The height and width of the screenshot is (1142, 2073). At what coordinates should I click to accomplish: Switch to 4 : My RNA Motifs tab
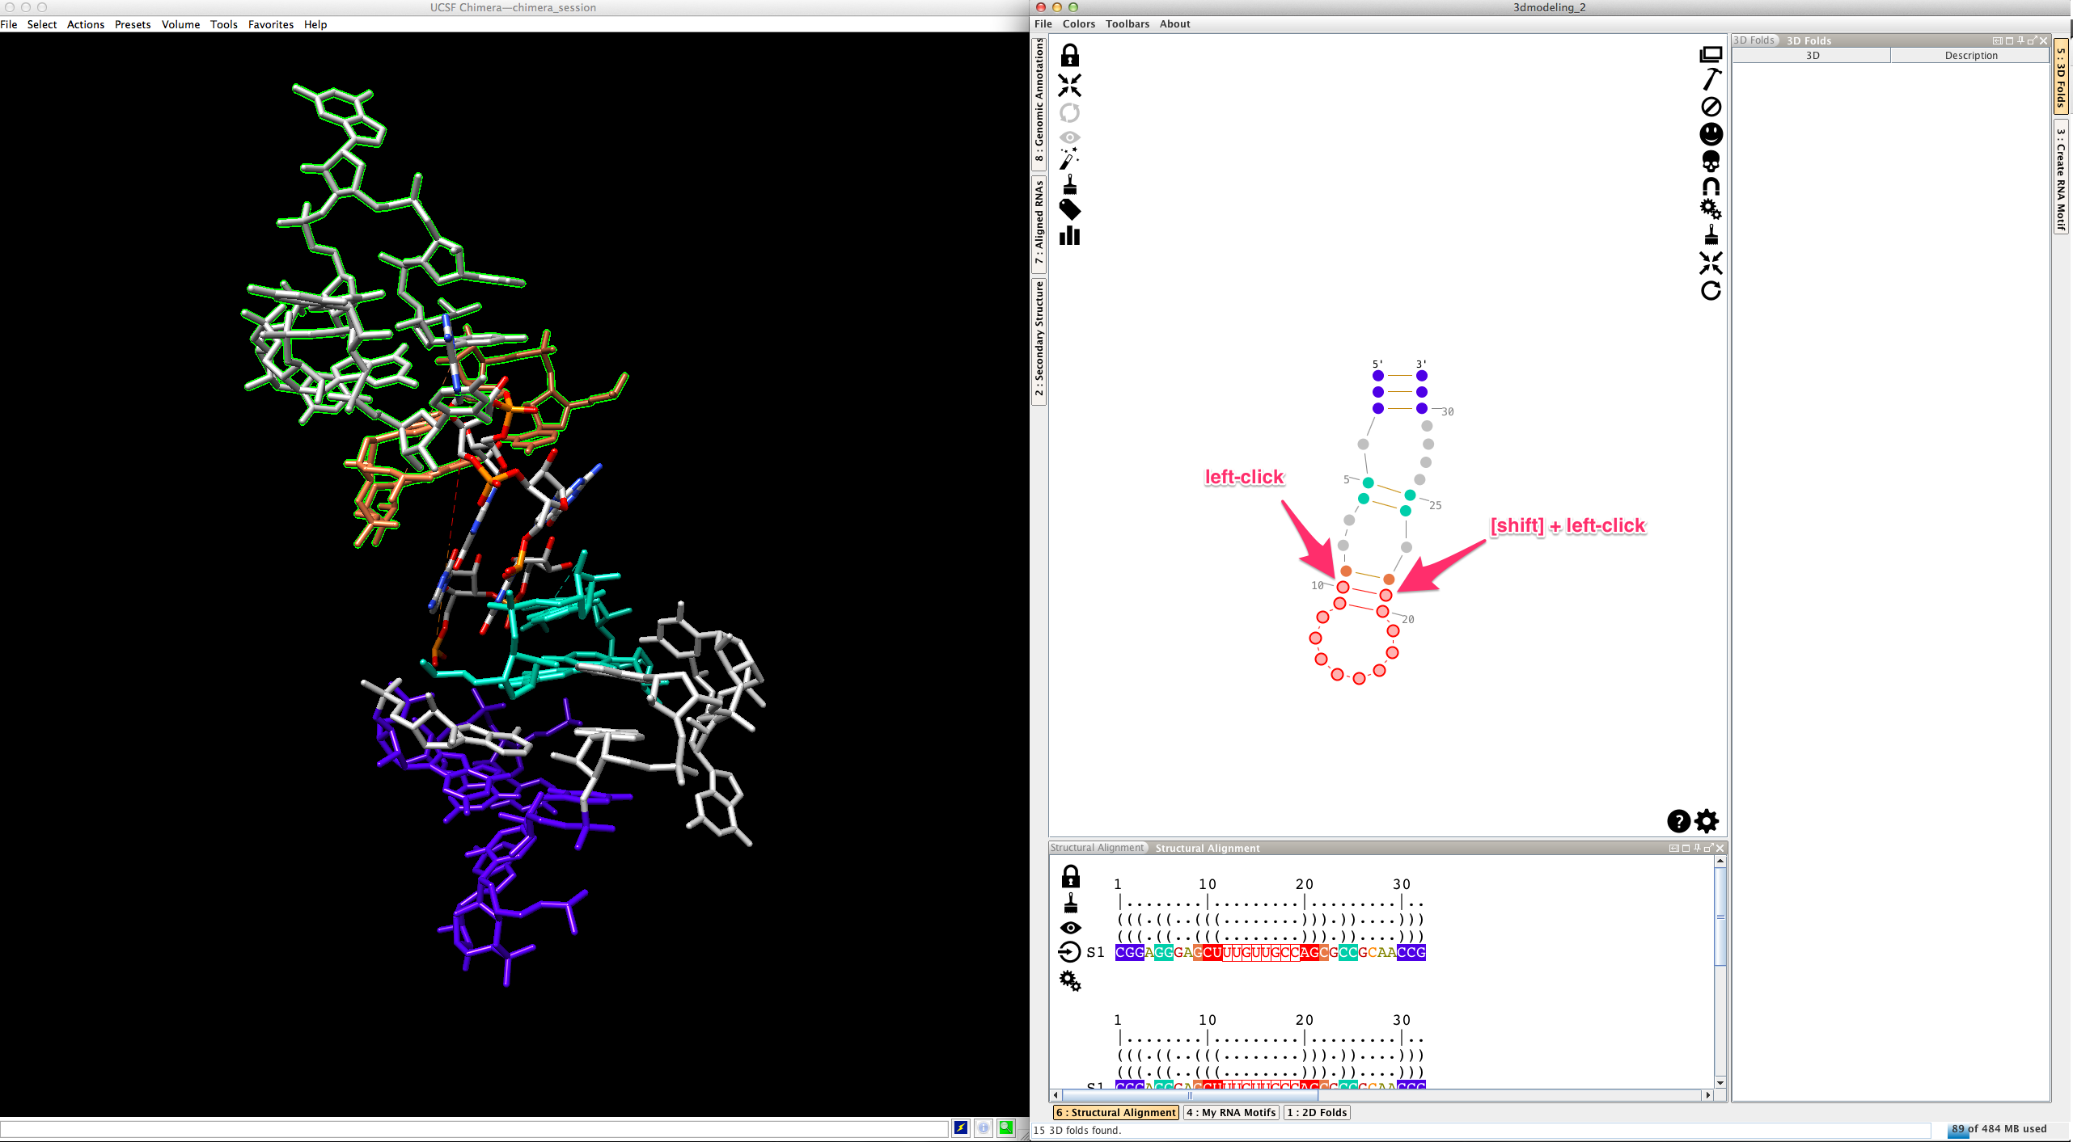(x=1231, y=1112)
